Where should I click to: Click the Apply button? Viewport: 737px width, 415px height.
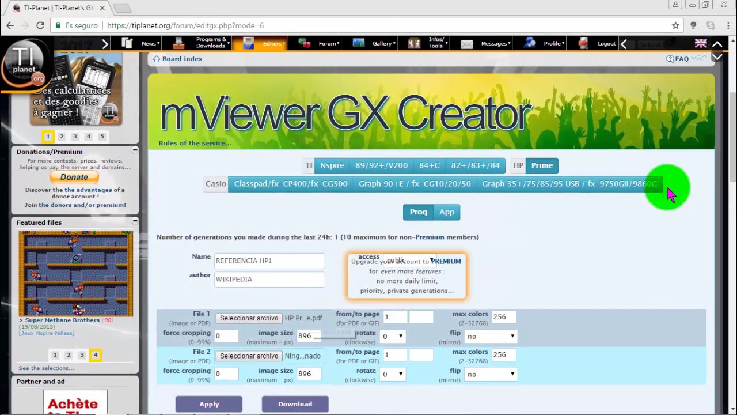(209, 404)
